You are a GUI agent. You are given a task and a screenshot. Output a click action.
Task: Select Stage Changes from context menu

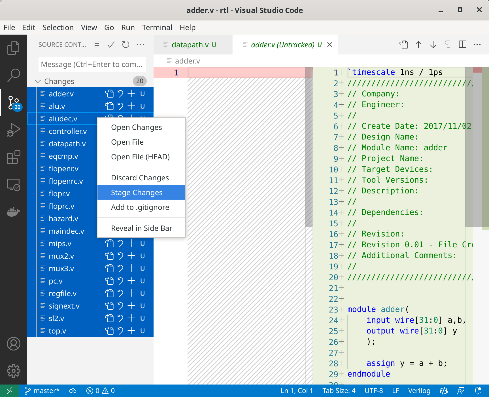click(137, 193)
